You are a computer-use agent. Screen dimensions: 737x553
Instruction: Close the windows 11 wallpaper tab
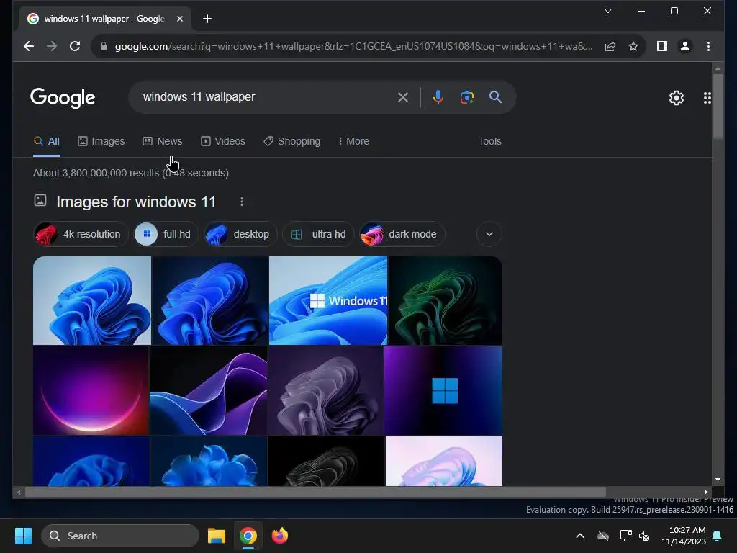pyautogui.click(x=179, y=19)
